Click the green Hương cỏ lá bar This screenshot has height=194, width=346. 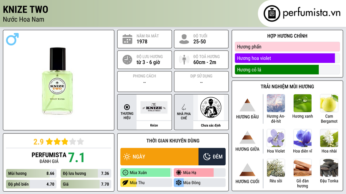277,69
